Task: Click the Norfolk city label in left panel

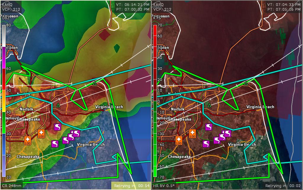Action: coord(26,109)
